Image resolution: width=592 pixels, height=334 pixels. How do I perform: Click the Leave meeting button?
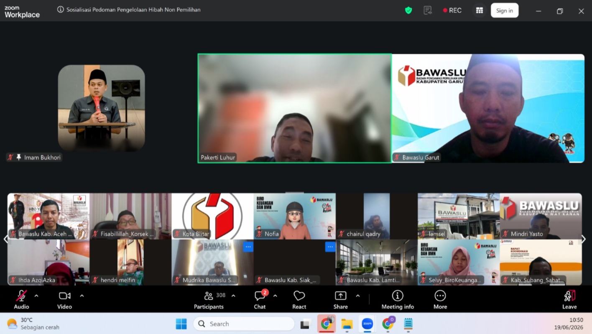[x=569, y=300]
